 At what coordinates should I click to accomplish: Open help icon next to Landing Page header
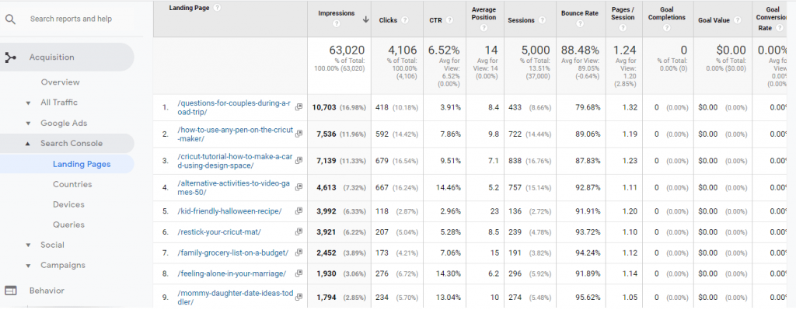coord(218,8)
